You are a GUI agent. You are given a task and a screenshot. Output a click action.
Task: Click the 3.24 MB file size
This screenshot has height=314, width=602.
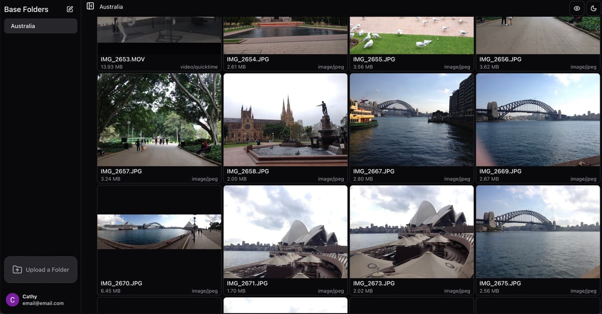pos(110,179)
